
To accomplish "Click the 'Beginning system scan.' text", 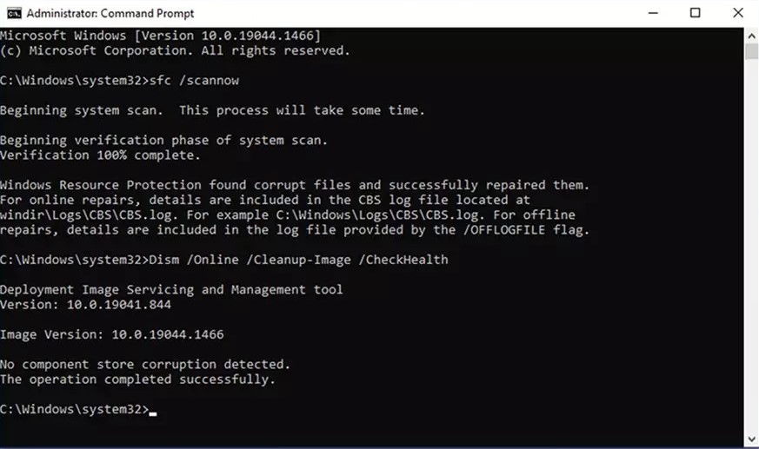I will tap(85, 110).
